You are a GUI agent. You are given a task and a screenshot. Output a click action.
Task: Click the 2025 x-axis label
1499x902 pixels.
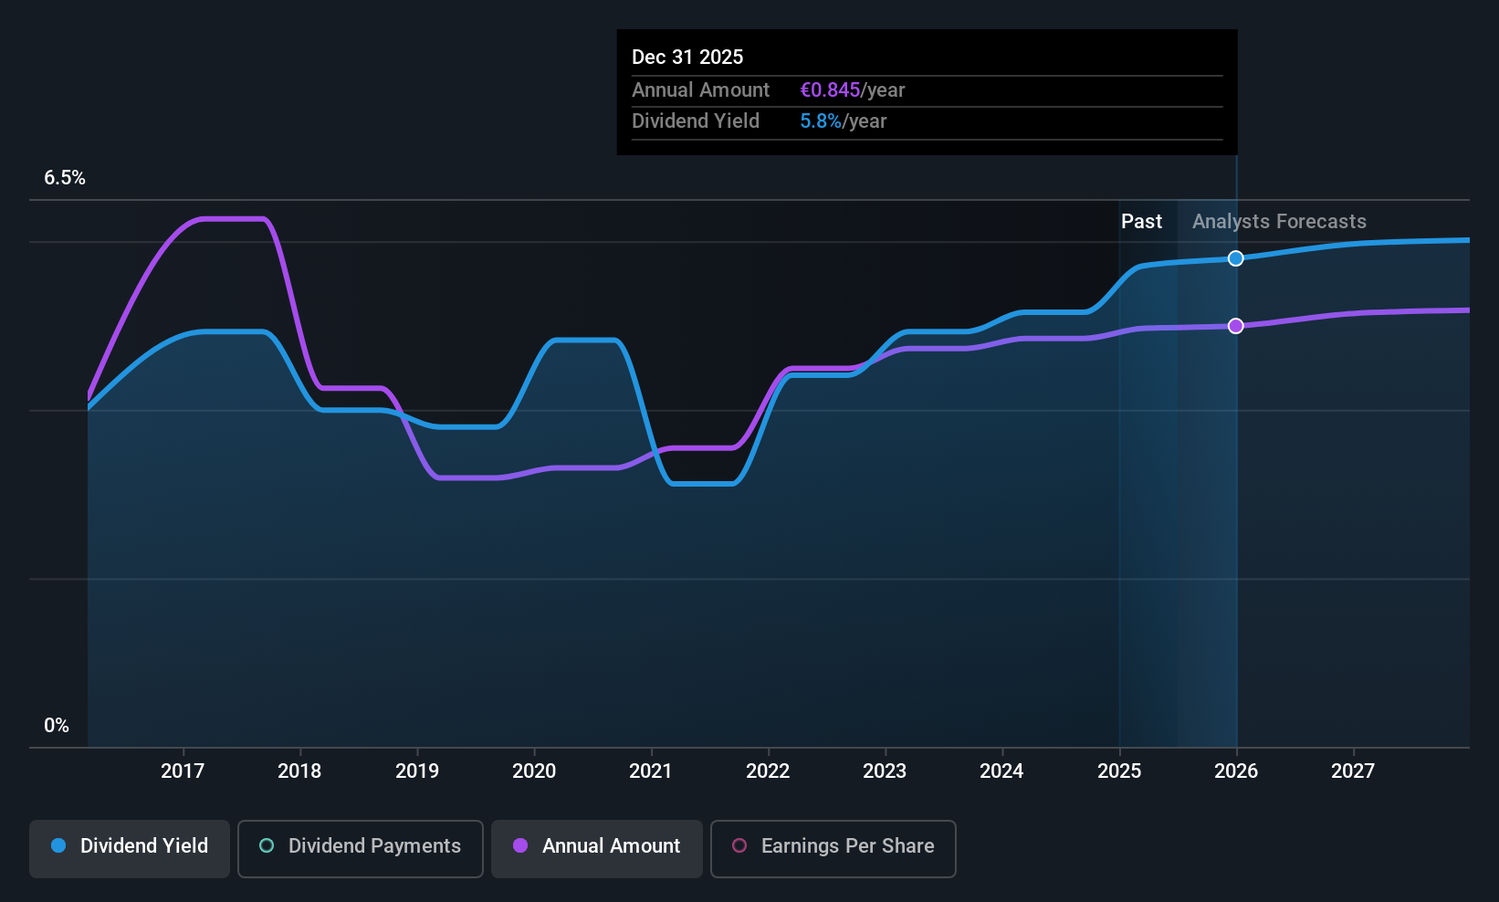(x=1119, y=771)
